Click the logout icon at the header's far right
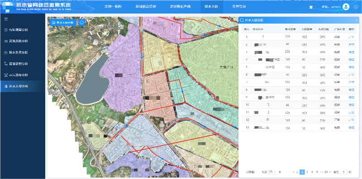 [x=356, y=7]
